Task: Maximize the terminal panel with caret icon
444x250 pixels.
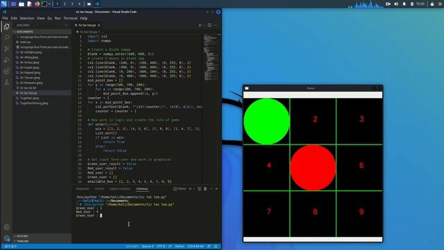Action: click(x=211, y=189)
